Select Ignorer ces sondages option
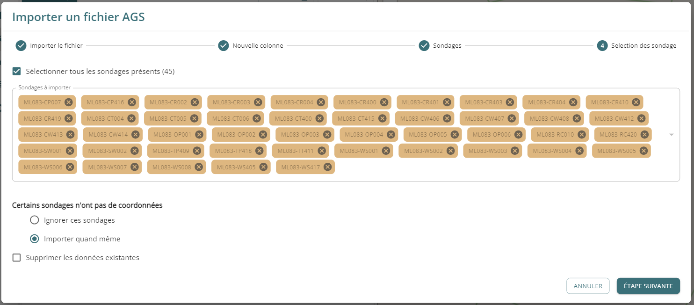Screen dimensions: 694x305 pyautogui.click(x=35, y=220)
